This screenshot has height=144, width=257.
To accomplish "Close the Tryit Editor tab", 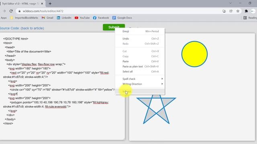I will tap(42, 4).
